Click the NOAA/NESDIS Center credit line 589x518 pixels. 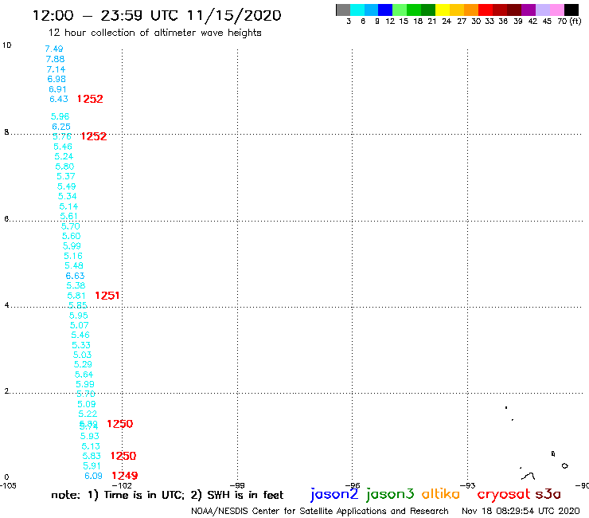coord(320,512)
